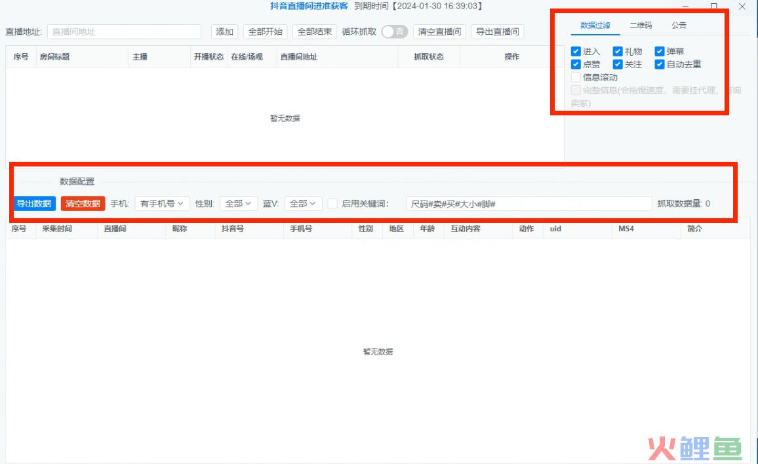Viewport: 758px width, 464px height.
Task: Click the 抓取状态 column header
Action: [x=429, y=56]
